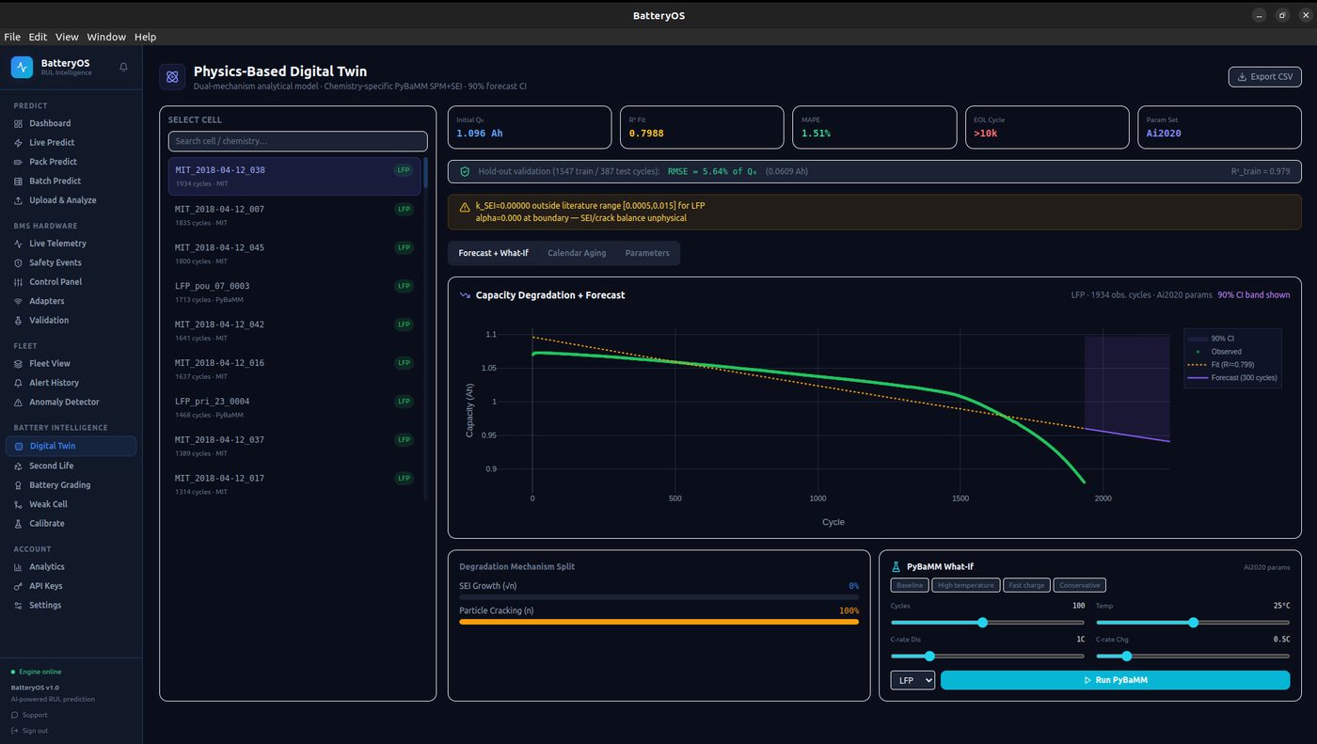
Task: Click the Sign out link
Action: click(29, 731)
